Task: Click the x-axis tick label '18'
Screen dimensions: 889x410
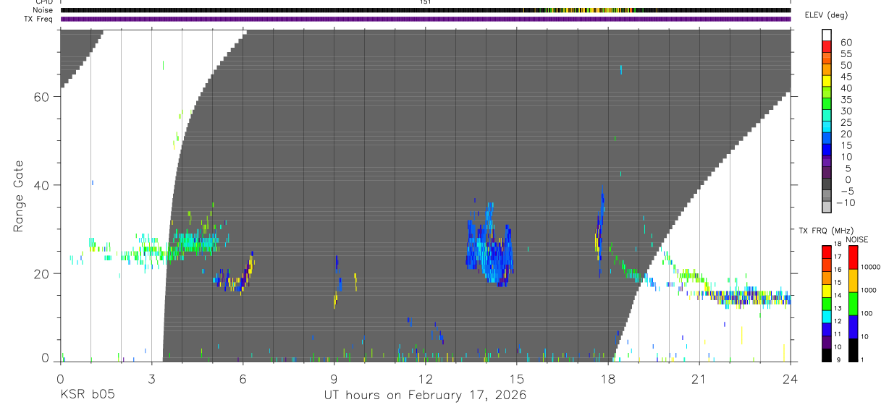Action: pos(607,379)
